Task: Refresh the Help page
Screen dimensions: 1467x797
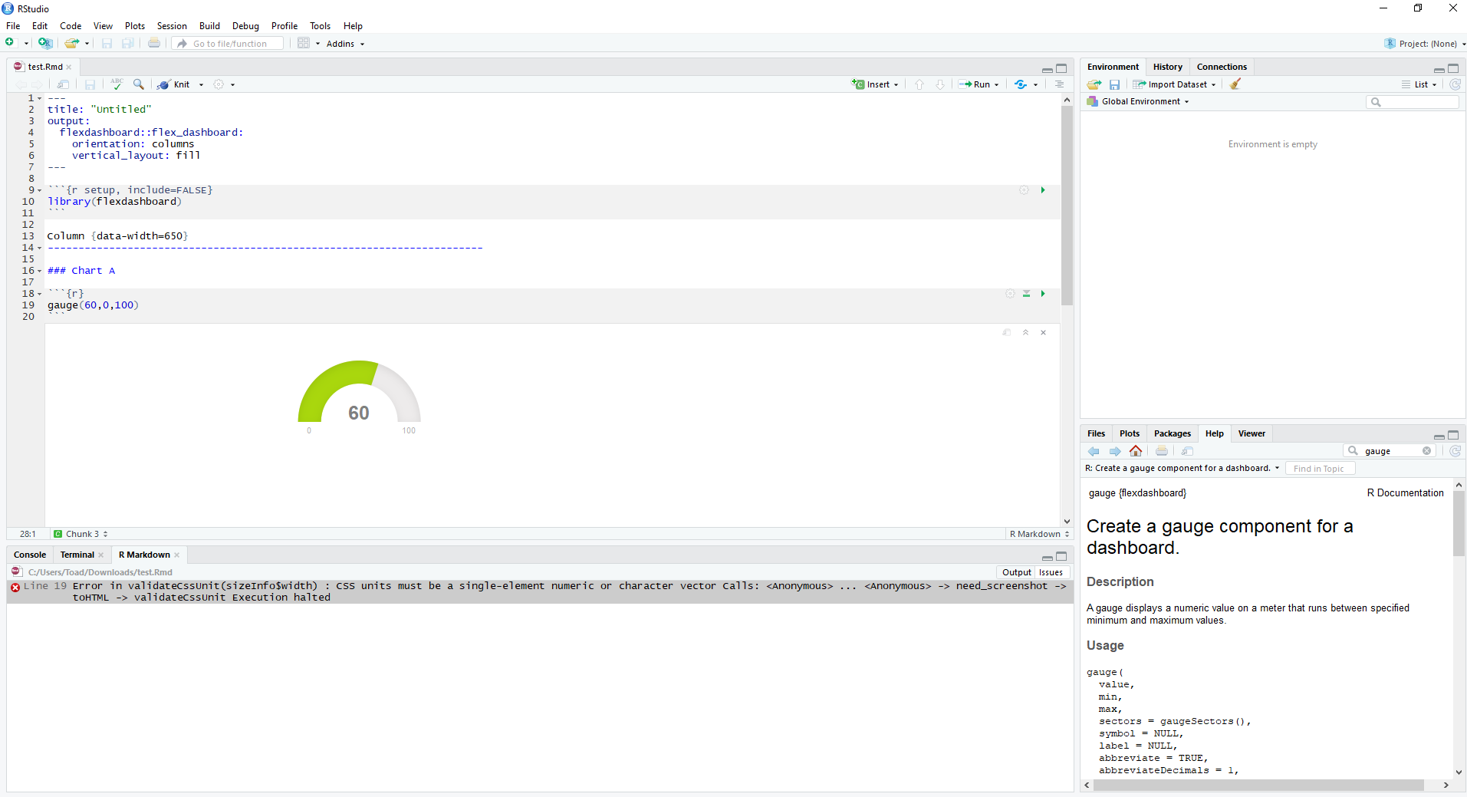Action: pyautogui.click(x=1454, y=451)
